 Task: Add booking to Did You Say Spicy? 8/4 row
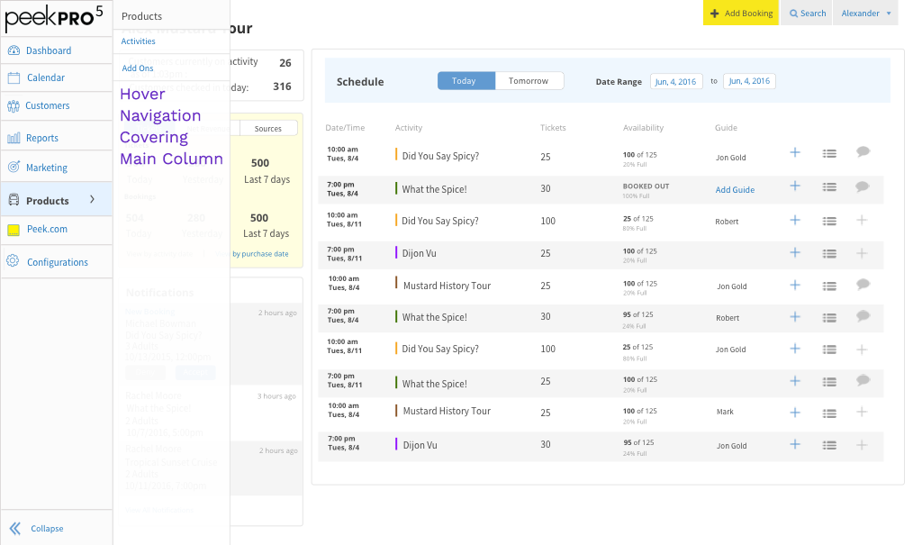click(794, 152)
